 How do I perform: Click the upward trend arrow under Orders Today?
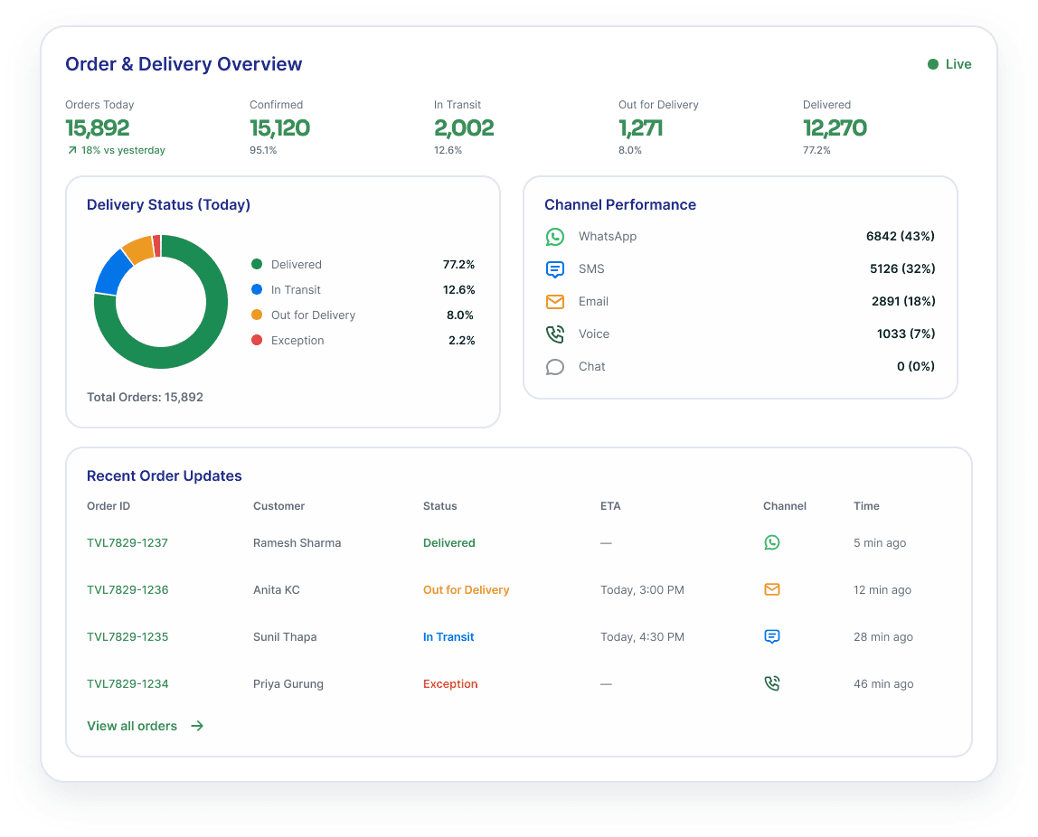click(72, 150)
